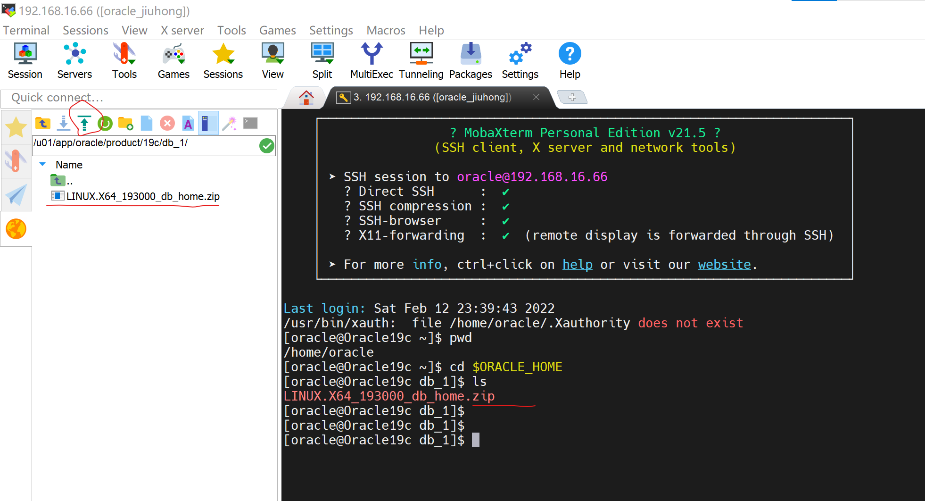Select the Split terminal icon

322,61
